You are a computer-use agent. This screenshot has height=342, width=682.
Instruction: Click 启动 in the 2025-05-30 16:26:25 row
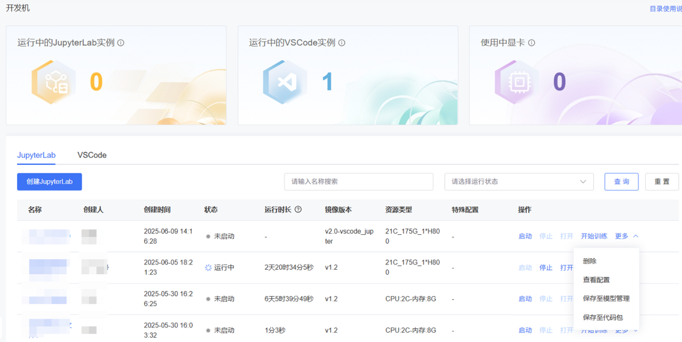pyautogui.click(x=525, y=299)
